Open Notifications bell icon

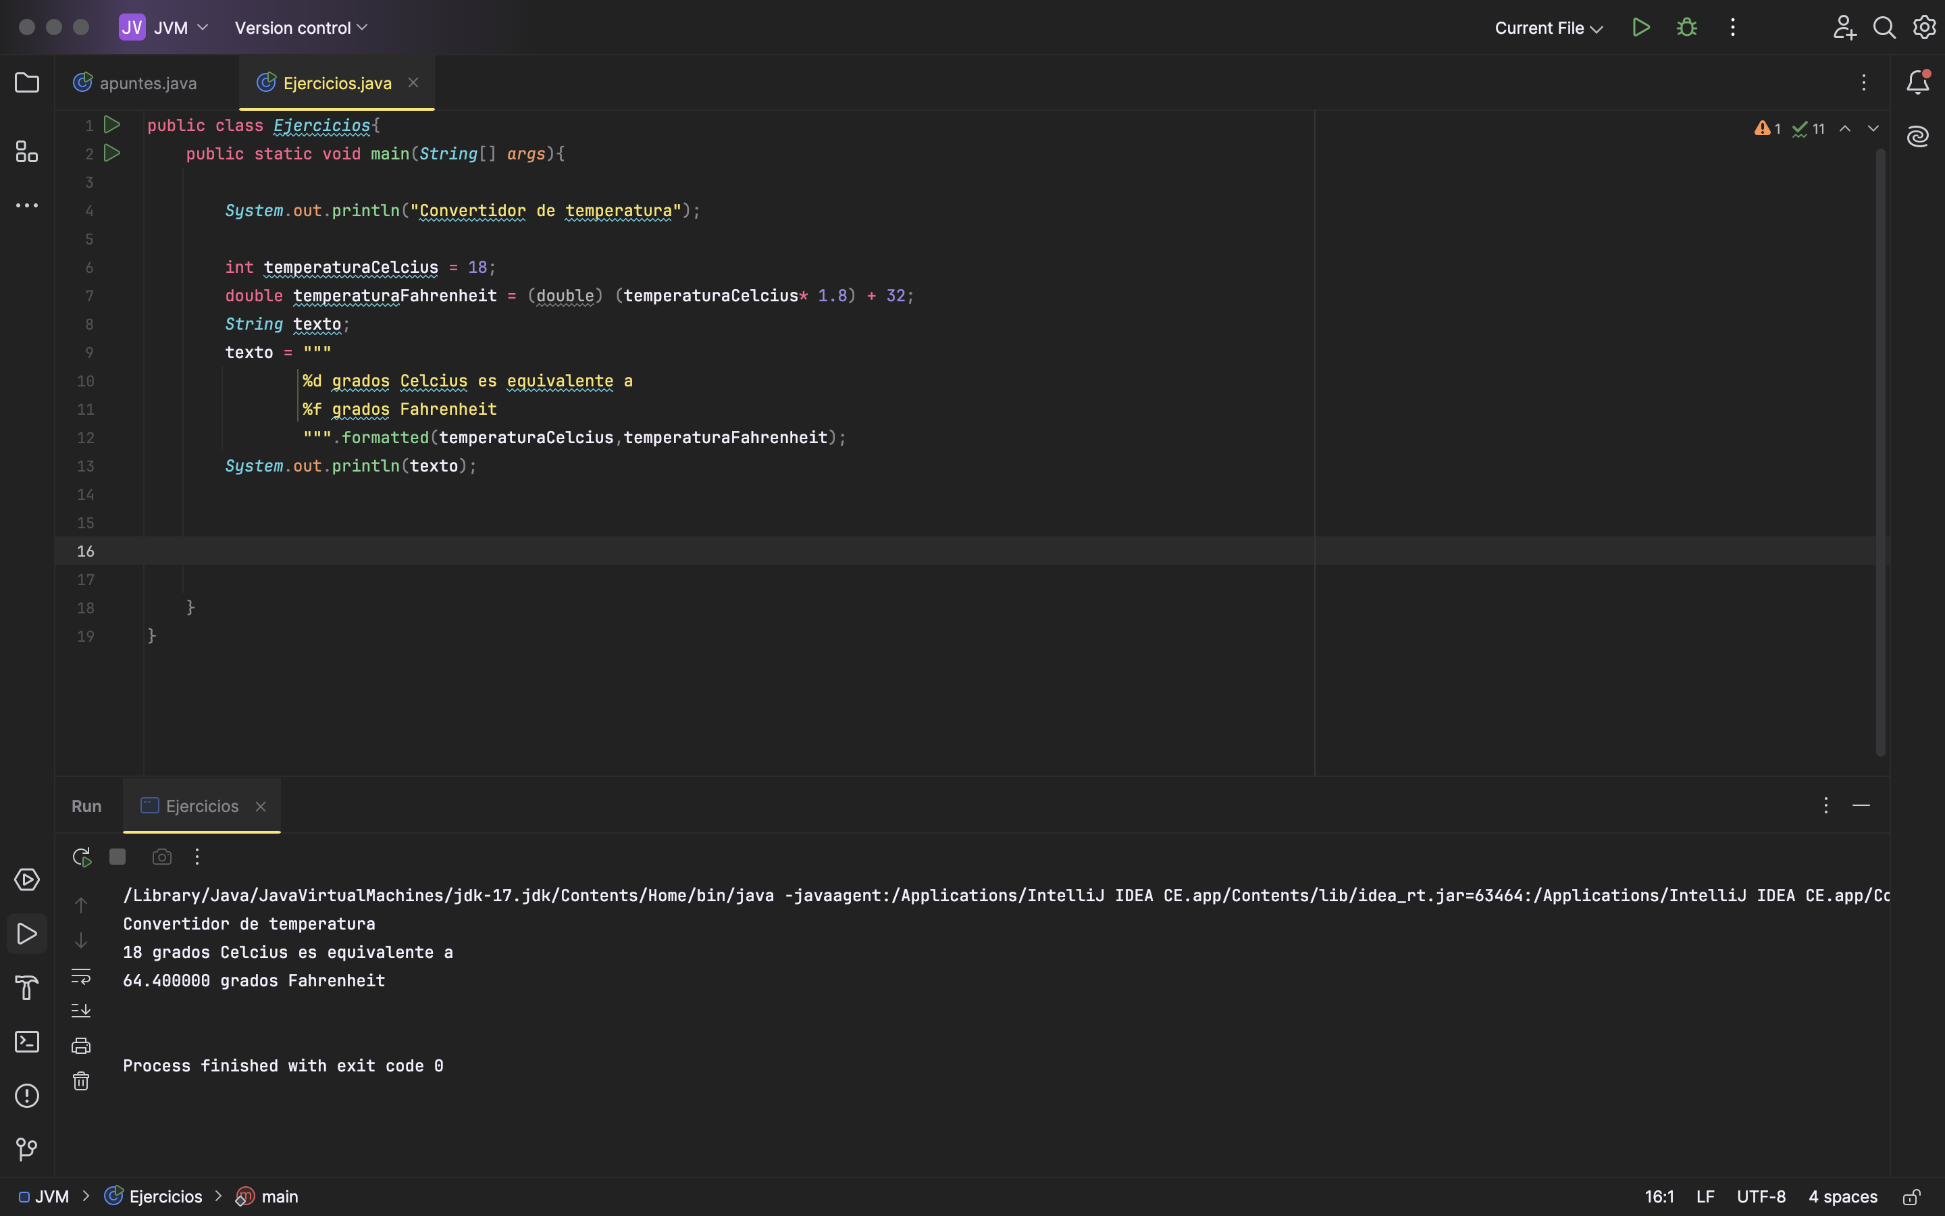pos(1918,82)
